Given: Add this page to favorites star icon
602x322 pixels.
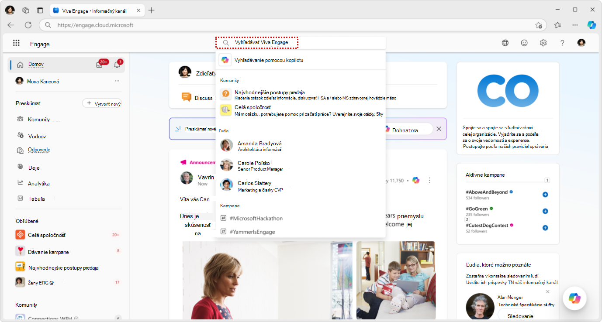Looking at the screenshot, I should click(x=539, y=25).
